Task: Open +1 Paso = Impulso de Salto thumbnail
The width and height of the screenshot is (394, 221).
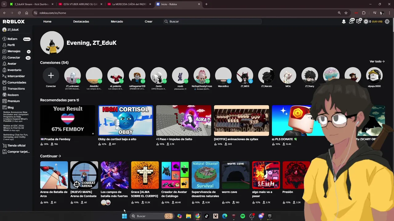Action: [x=183, y=120]
